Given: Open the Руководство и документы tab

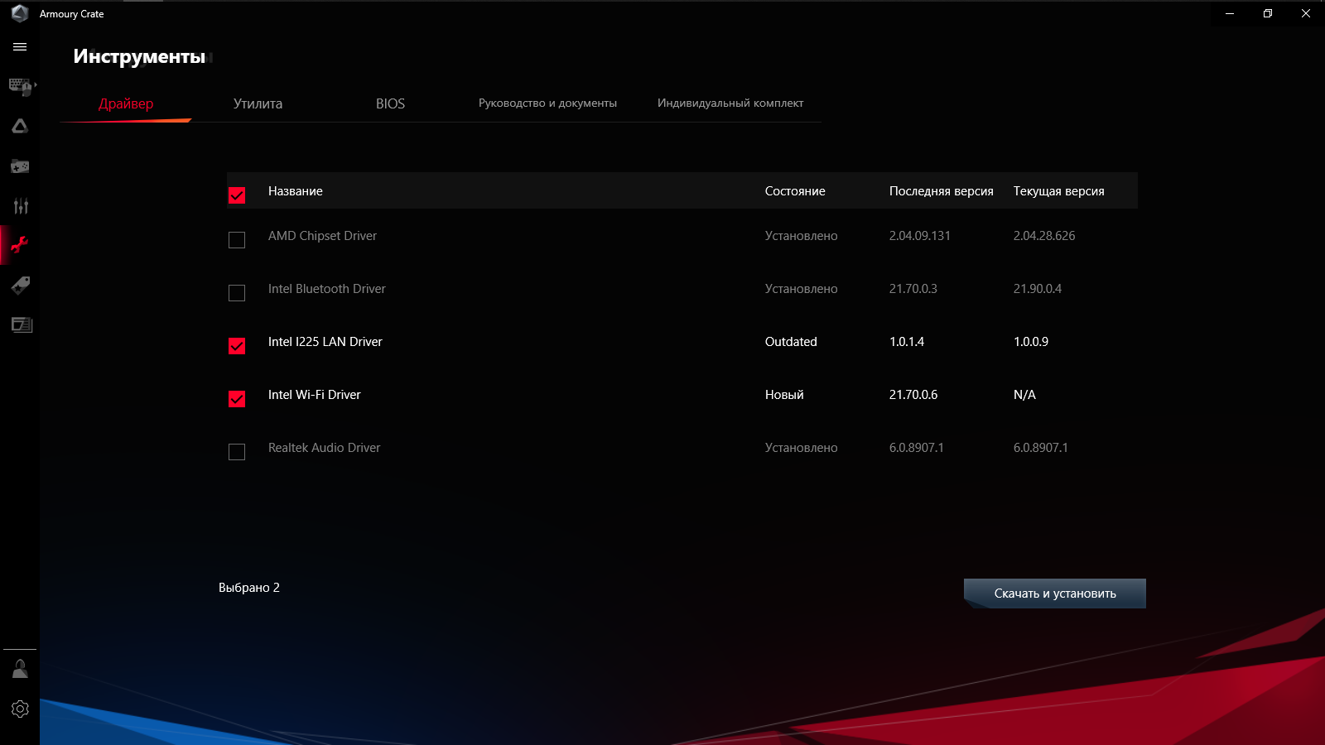Looking at the screenshot, I should click(547, 103).
